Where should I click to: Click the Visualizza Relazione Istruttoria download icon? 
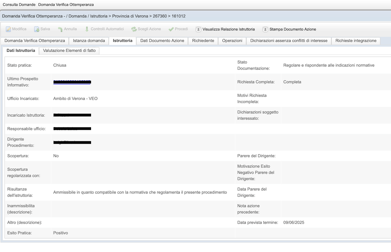click(x=198, y=29)
